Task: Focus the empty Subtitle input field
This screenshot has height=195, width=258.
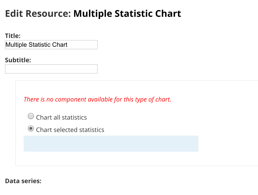Action: (x=51, y=69)
